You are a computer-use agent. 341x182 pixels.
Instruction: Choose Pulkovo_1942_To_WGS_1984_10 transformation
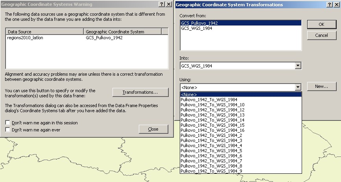click(241, 105)
